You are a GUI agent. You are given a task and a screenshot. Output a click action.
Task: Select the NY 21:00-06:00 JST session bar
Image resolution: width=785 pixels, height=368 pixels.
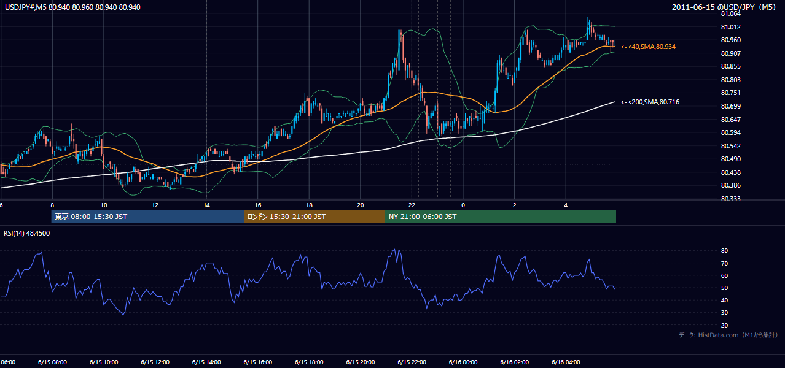501,217
